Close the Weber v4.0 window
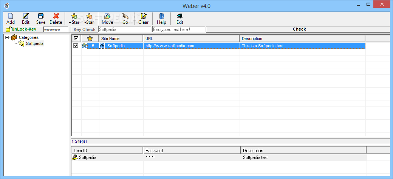 (382, 4)
